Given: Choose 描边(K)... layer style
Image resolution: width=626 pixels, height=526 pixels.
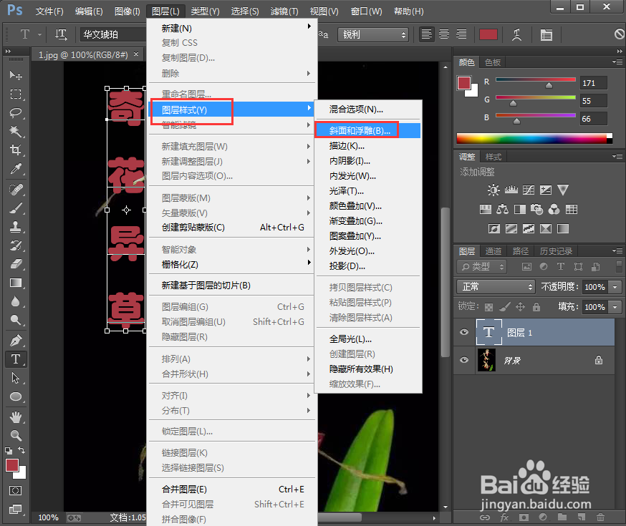Looking at the screenshot, I should point(367,146).
